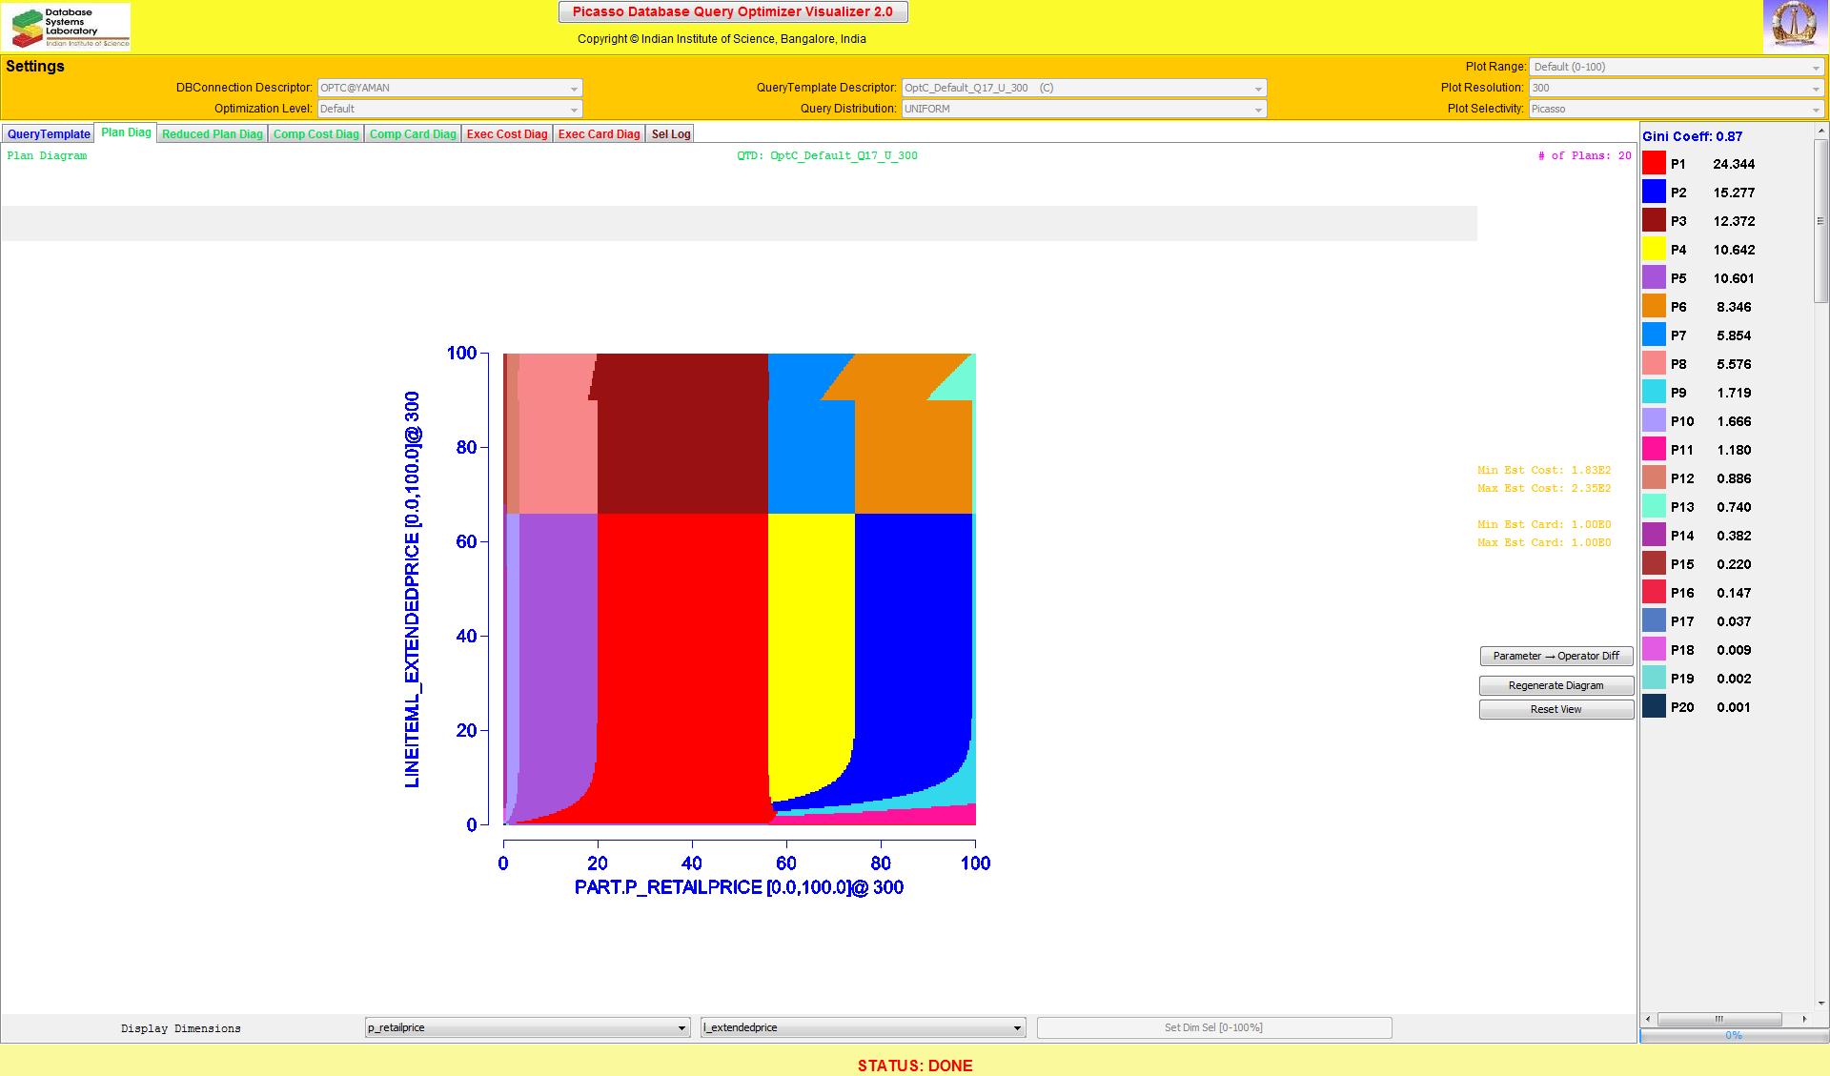Expand the QueryTemplate Descriptor combo box

[x=1084, y=88]
